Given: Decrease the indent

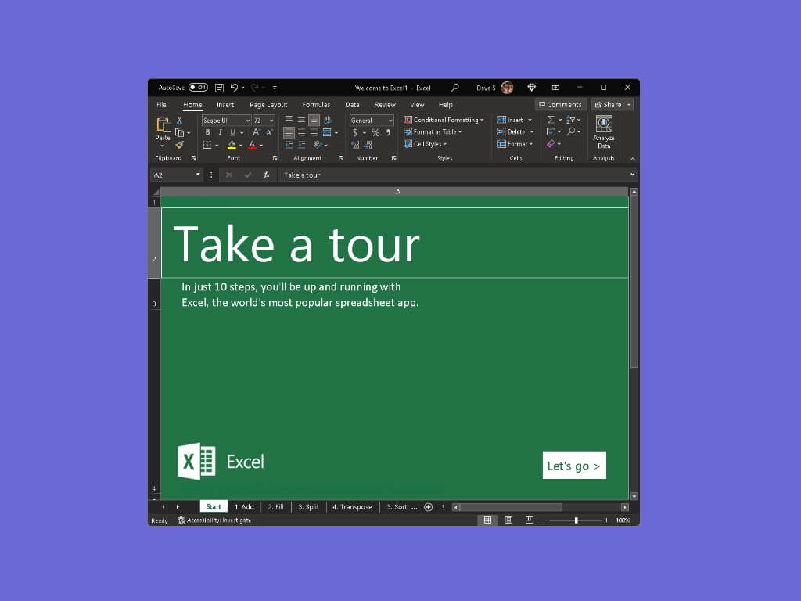Looking at the screenshot, I should [x=289, y=145].
